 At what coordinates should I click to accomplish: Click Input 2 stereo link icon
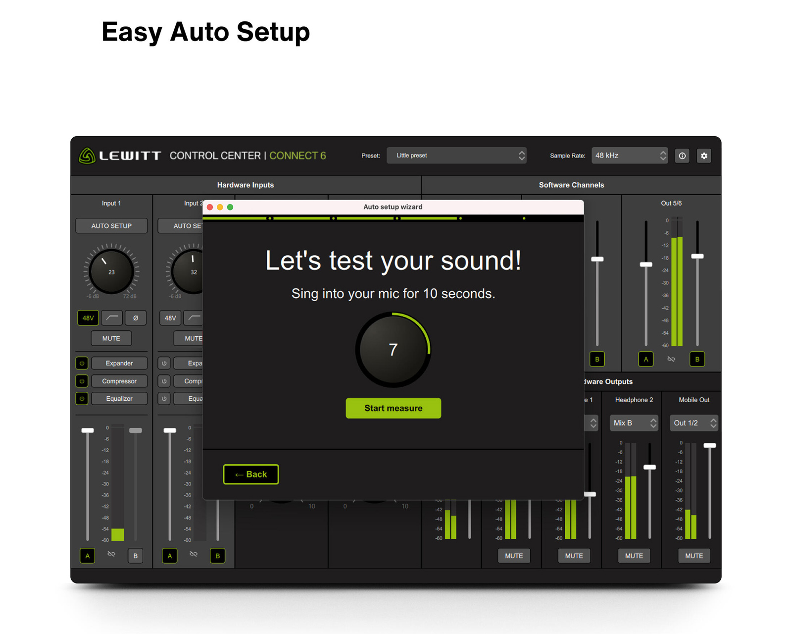[x=194, y=554]
